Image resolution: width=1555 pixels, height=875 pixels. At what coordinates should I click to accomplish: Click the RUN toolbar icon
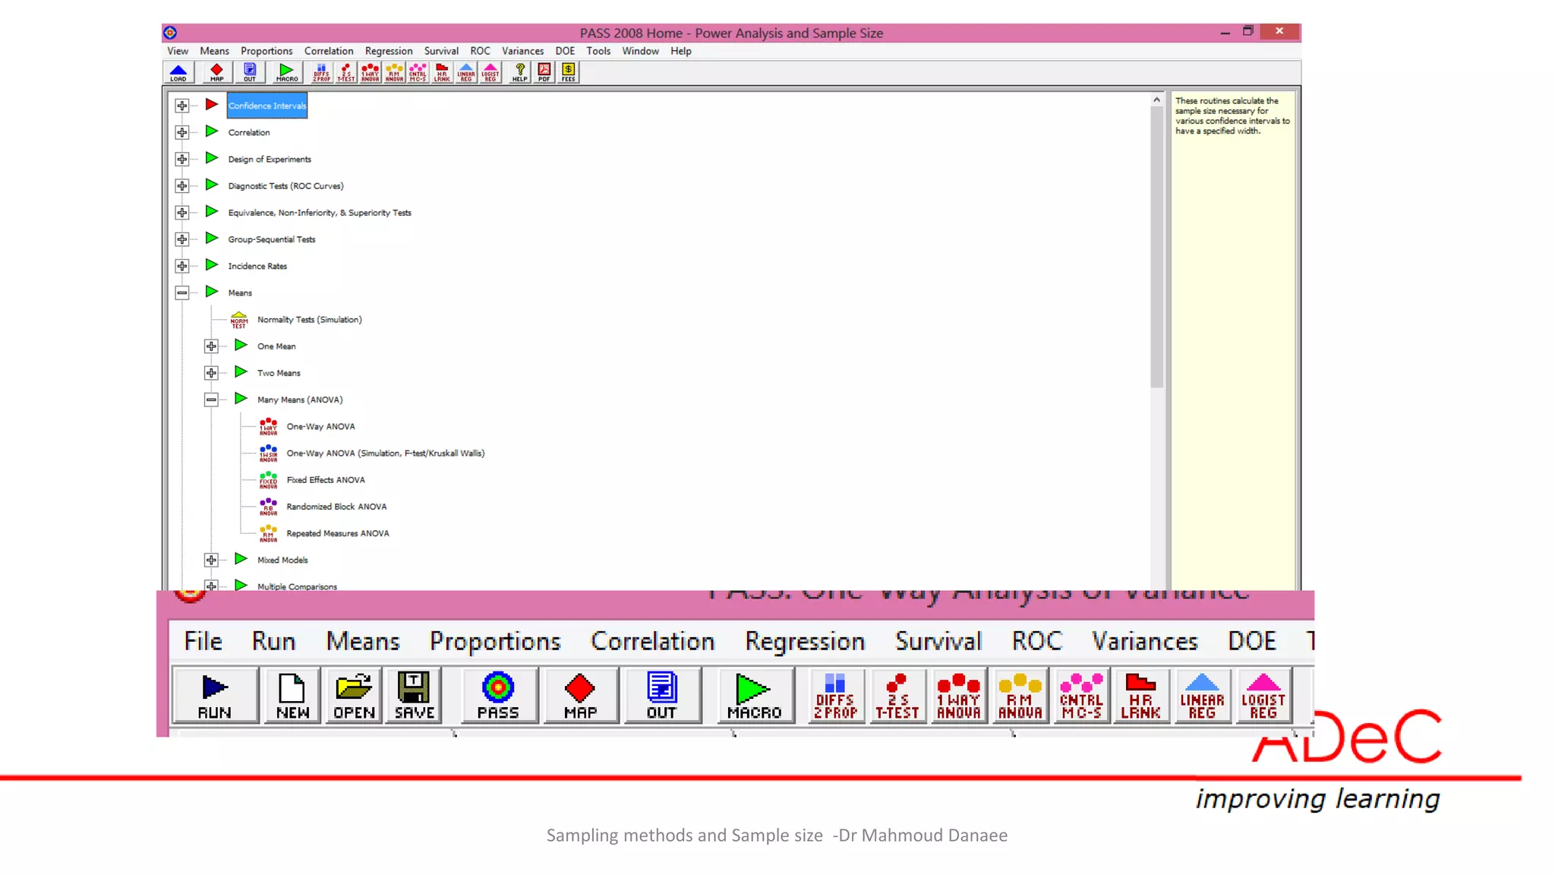pos(214,695)
